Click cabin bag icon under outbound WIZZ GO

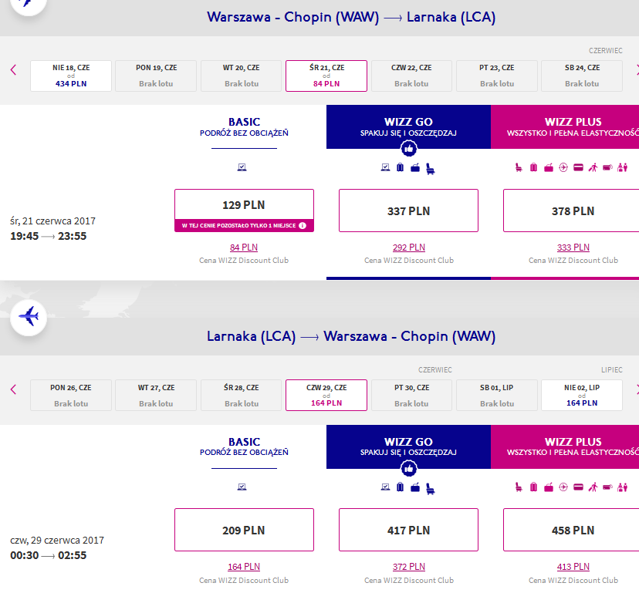[x=415, y=167]
